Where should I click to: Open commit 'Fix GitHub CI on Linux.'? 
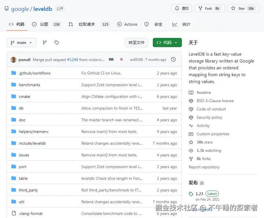(x=101, y=73)
